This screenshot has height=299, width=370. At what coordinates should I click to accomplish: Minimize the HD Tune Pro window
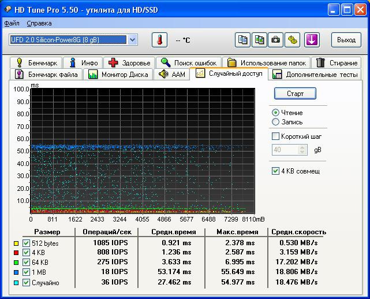334,10
